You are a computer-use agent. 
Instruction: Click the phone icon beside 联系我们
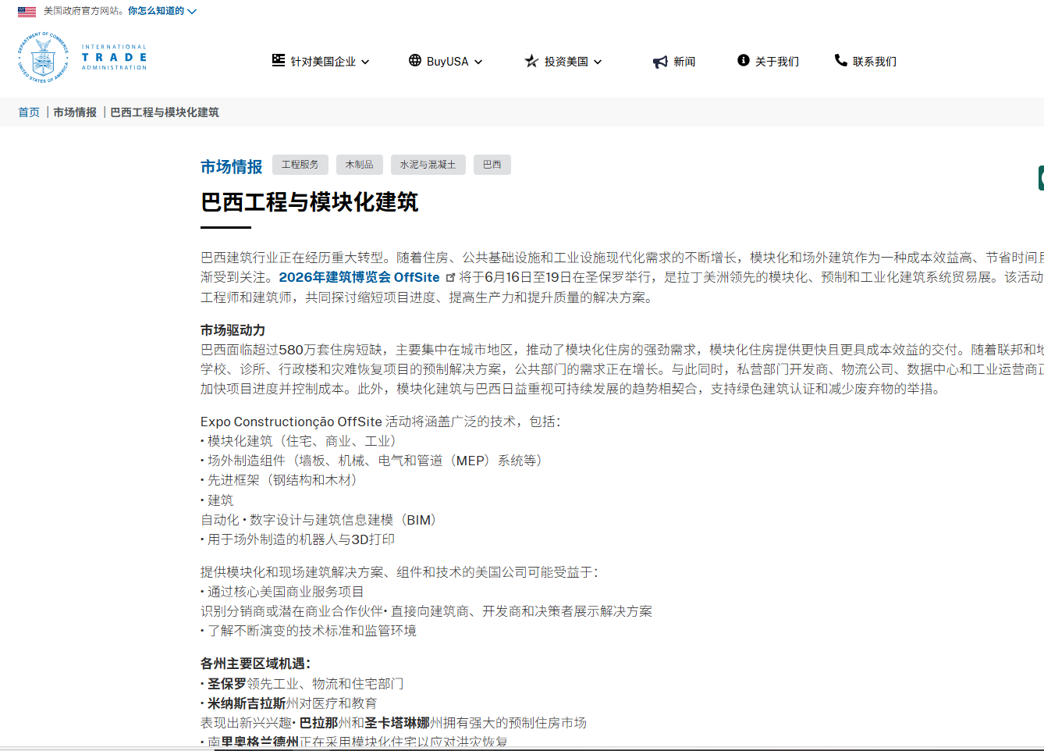click(x=840, y=61)
